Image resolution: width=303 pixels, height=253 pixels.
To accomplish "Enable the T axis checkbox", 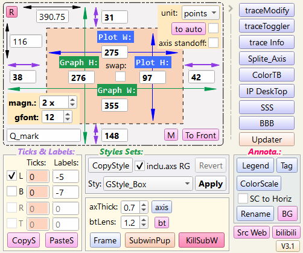I will pyautogui.click(x=11, y=223).
